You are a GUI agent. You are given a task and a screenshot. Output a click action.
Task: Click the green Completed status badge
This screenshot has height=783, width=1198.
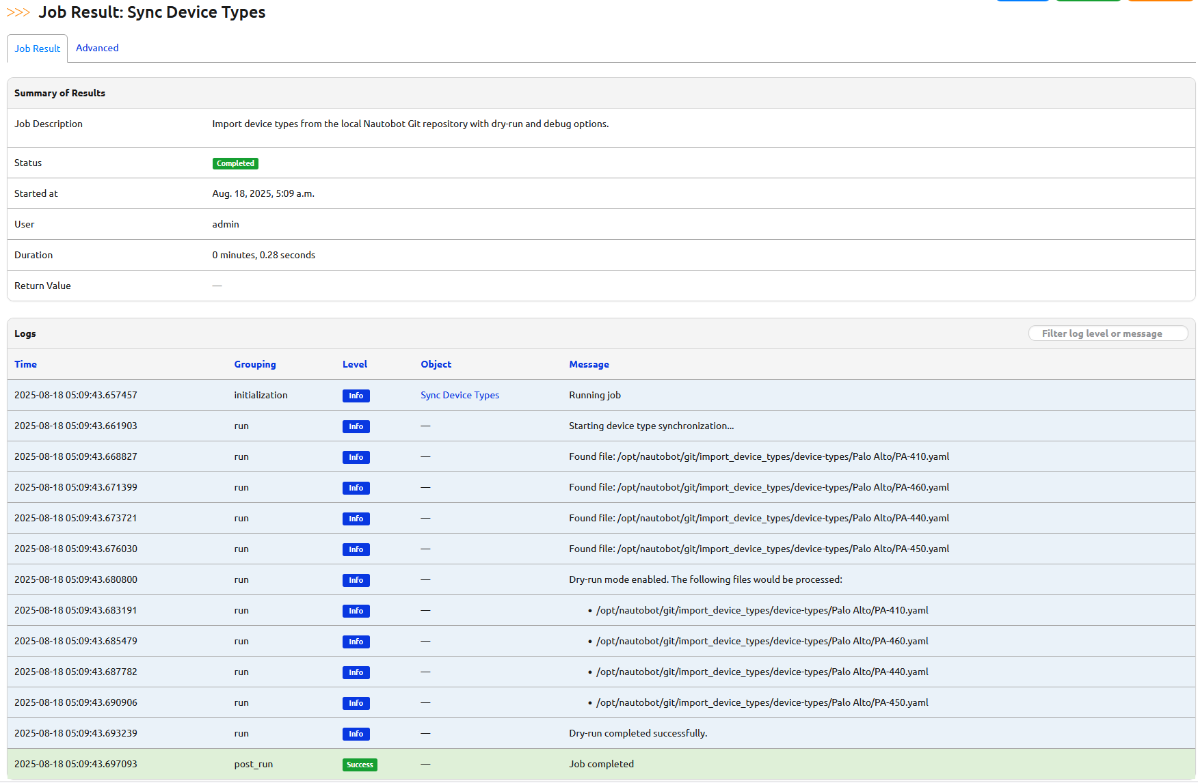click(x=235, y=163)
